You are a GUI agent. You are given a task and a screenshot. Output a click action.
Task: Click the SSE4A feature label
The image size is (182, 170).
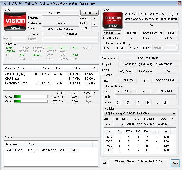10,51
